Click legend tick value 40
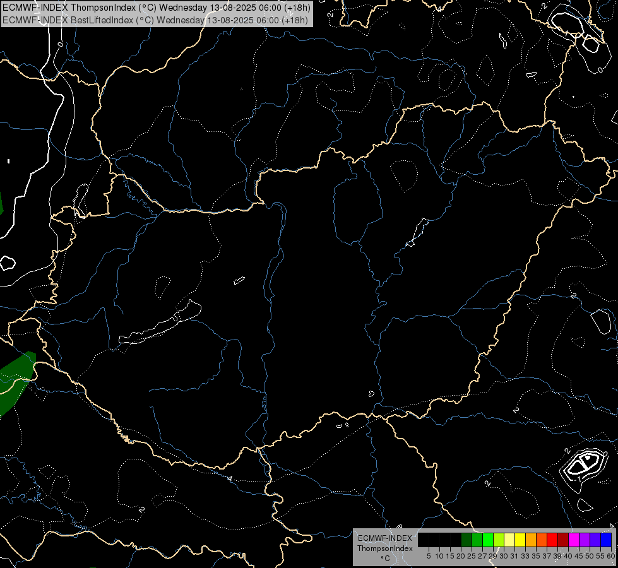Viewport: 618px width, 568px height. click(x=568, y=556)
